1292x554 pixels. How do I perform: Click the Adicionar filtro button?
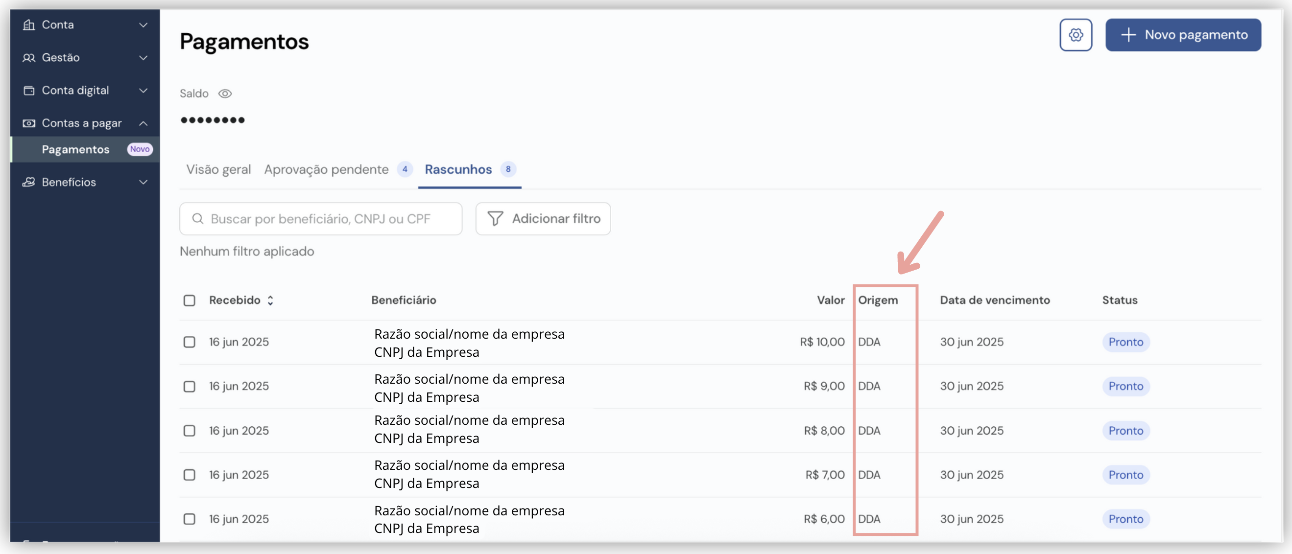pos(543,219)
